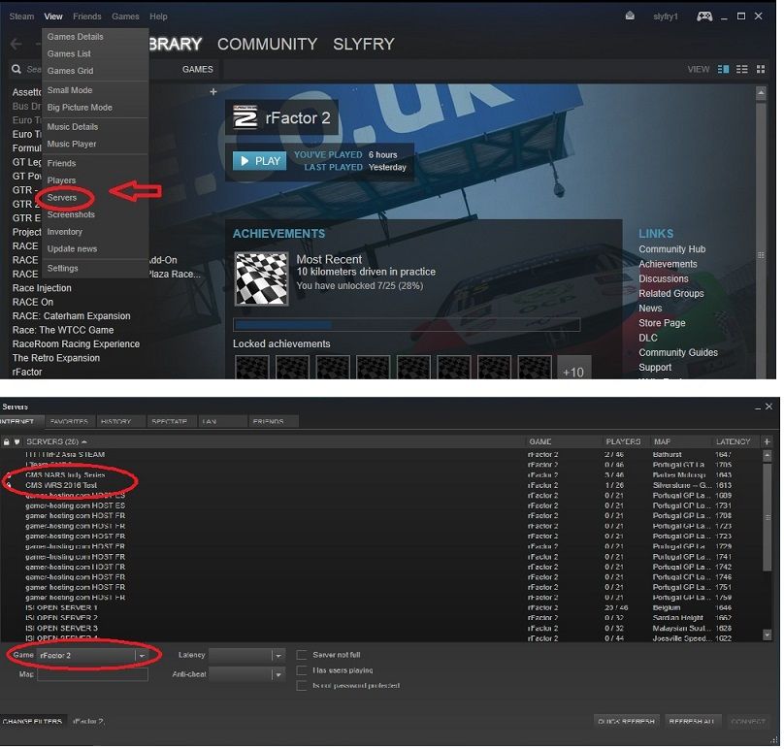Image resolution: width=784 pixels, height=749 pixels.
Task: Open the Store Page link
Action: [662, 323]
